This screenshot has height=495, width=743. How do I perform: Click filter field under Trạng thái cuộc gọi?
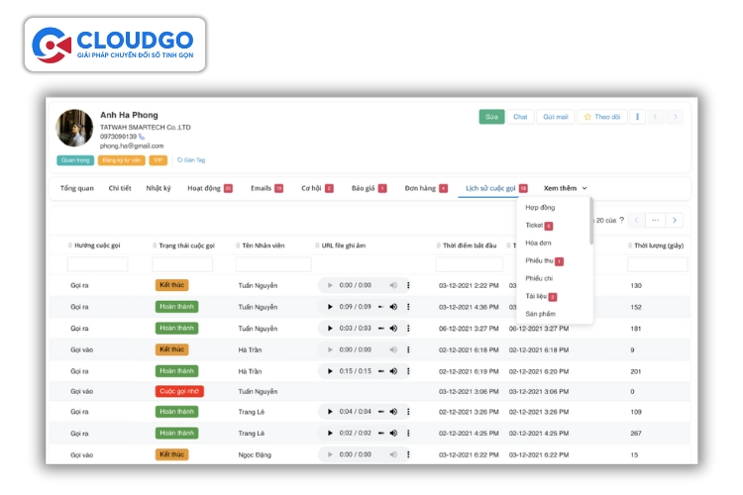click(182, 264)
